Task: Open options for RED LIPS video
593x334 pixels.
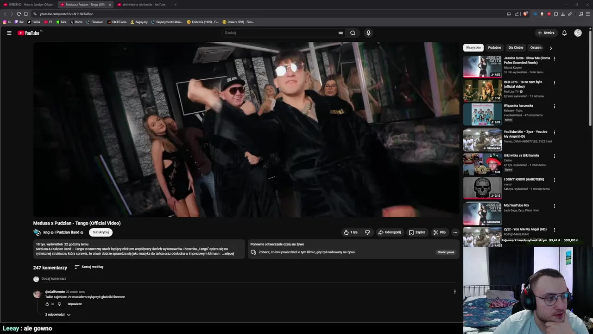Action: 554,83
